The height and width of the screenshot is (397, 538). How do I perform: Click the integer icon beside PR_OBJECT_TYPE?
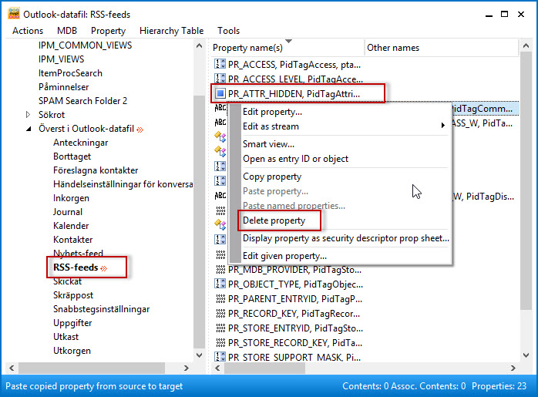click(220, 284)
